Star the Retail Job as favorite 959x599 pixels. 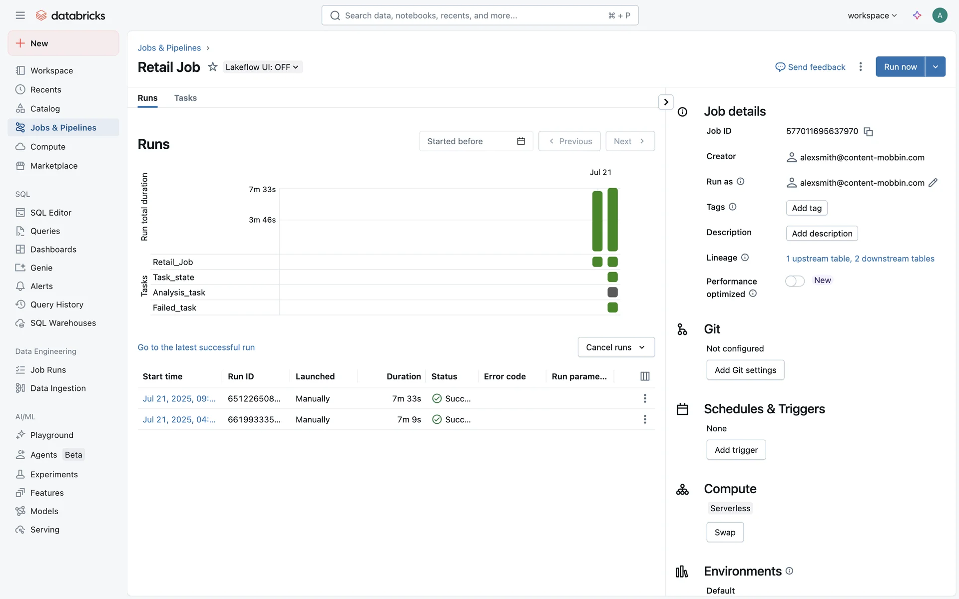tap(213, 67)
